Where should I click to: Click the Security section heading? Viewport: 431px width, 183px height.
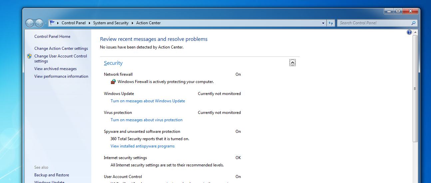(x=113, y=63)
